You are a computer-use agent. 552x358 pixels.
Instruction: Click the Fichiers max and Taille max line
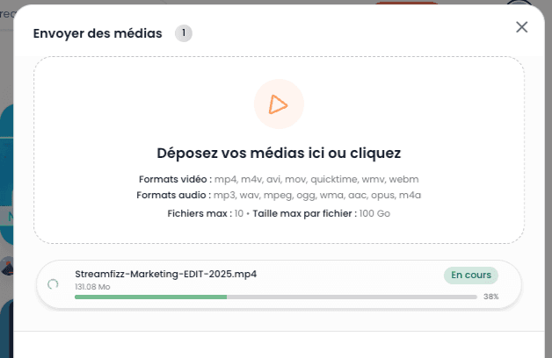[x=279, y=213]
